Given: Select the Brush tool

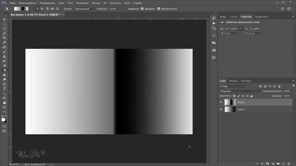Looking at the screenshot, I should coord(4,52).
